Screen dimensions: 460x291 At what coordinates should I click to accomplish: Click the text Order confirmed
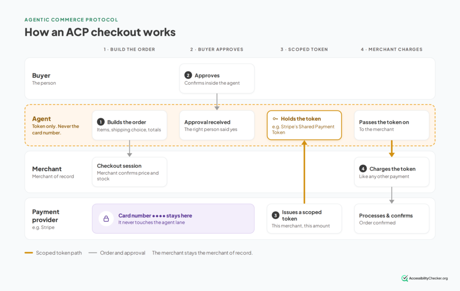click(x=377, y=223)
